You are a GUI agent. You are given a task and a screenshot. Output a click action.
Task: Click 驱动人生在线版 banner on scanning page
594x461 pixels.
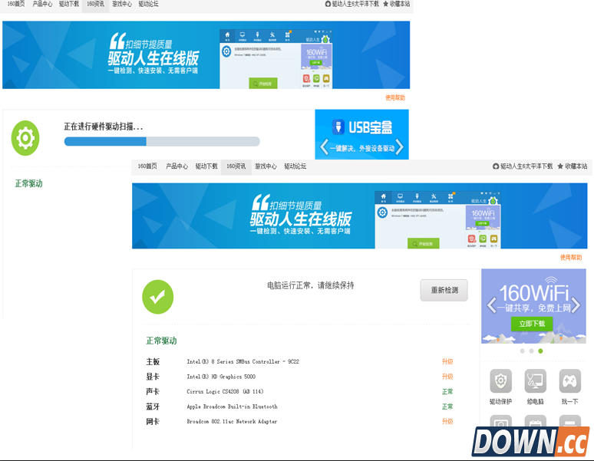(206, 55)
